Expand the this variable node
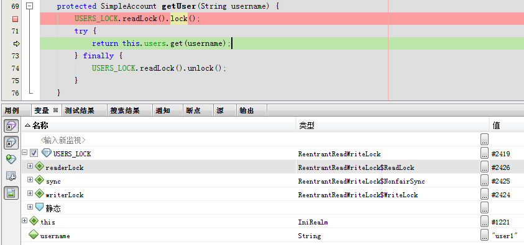 [x=24, y=220]
